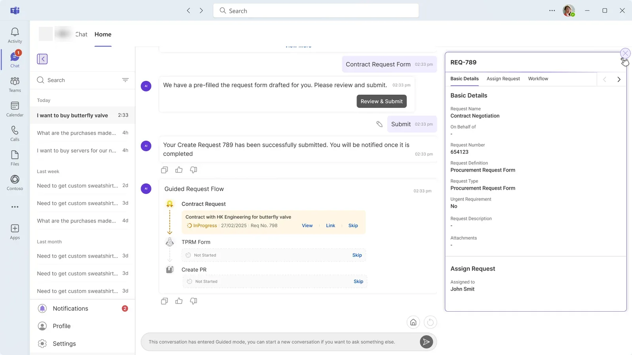Open the Files section
Screen dimensions: 632x355
coord(15,158)
